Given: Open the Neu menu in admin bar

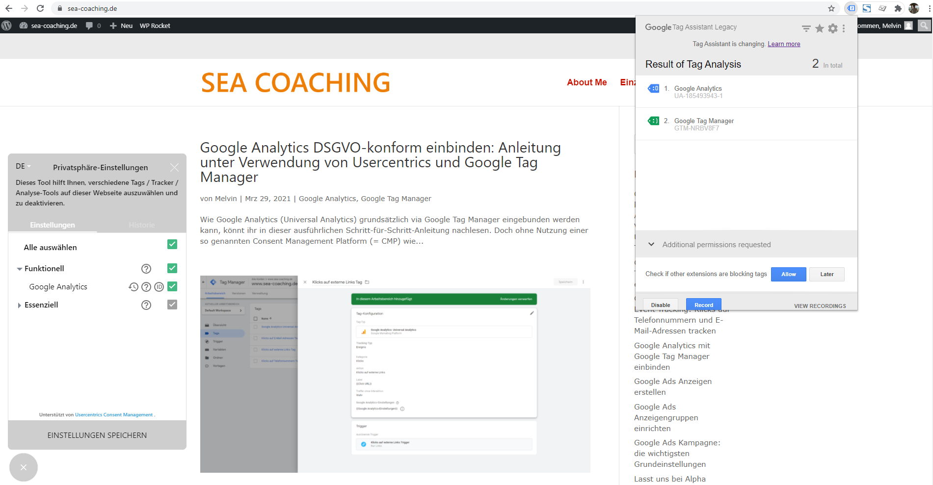Looking at the screenshot, I should click(121, 26).
